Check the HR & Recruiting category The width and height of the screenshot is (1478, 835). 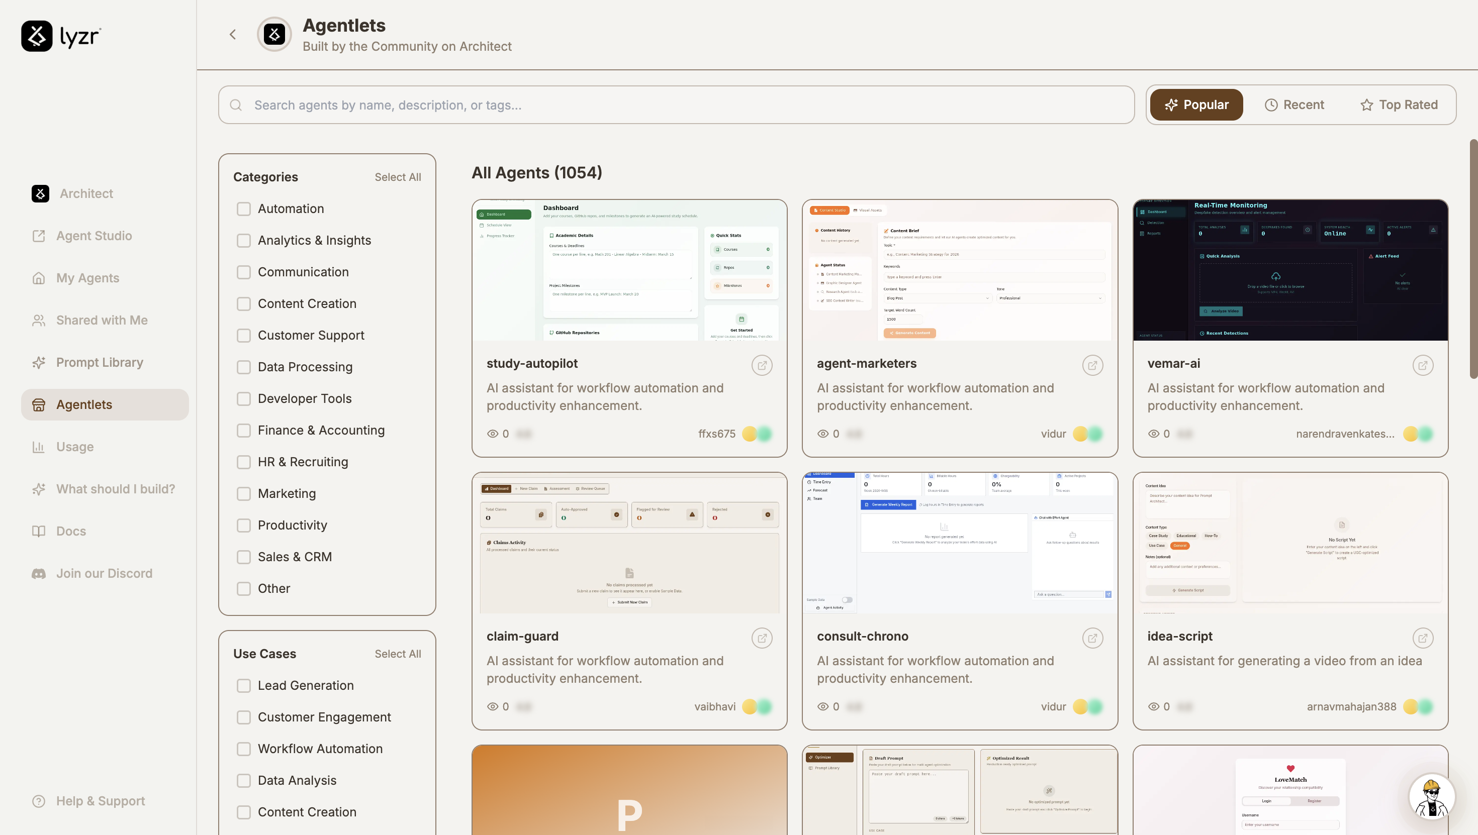(244, 462)
